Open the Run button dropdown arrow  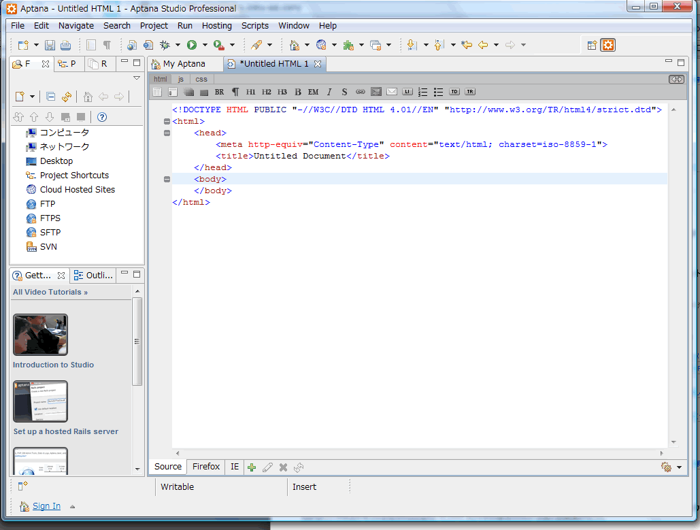point(205,45)
